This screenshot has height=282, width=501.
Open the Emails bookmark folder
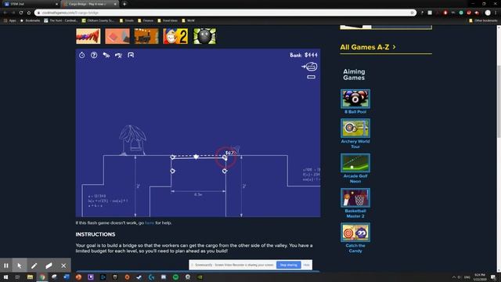(127, 20)
